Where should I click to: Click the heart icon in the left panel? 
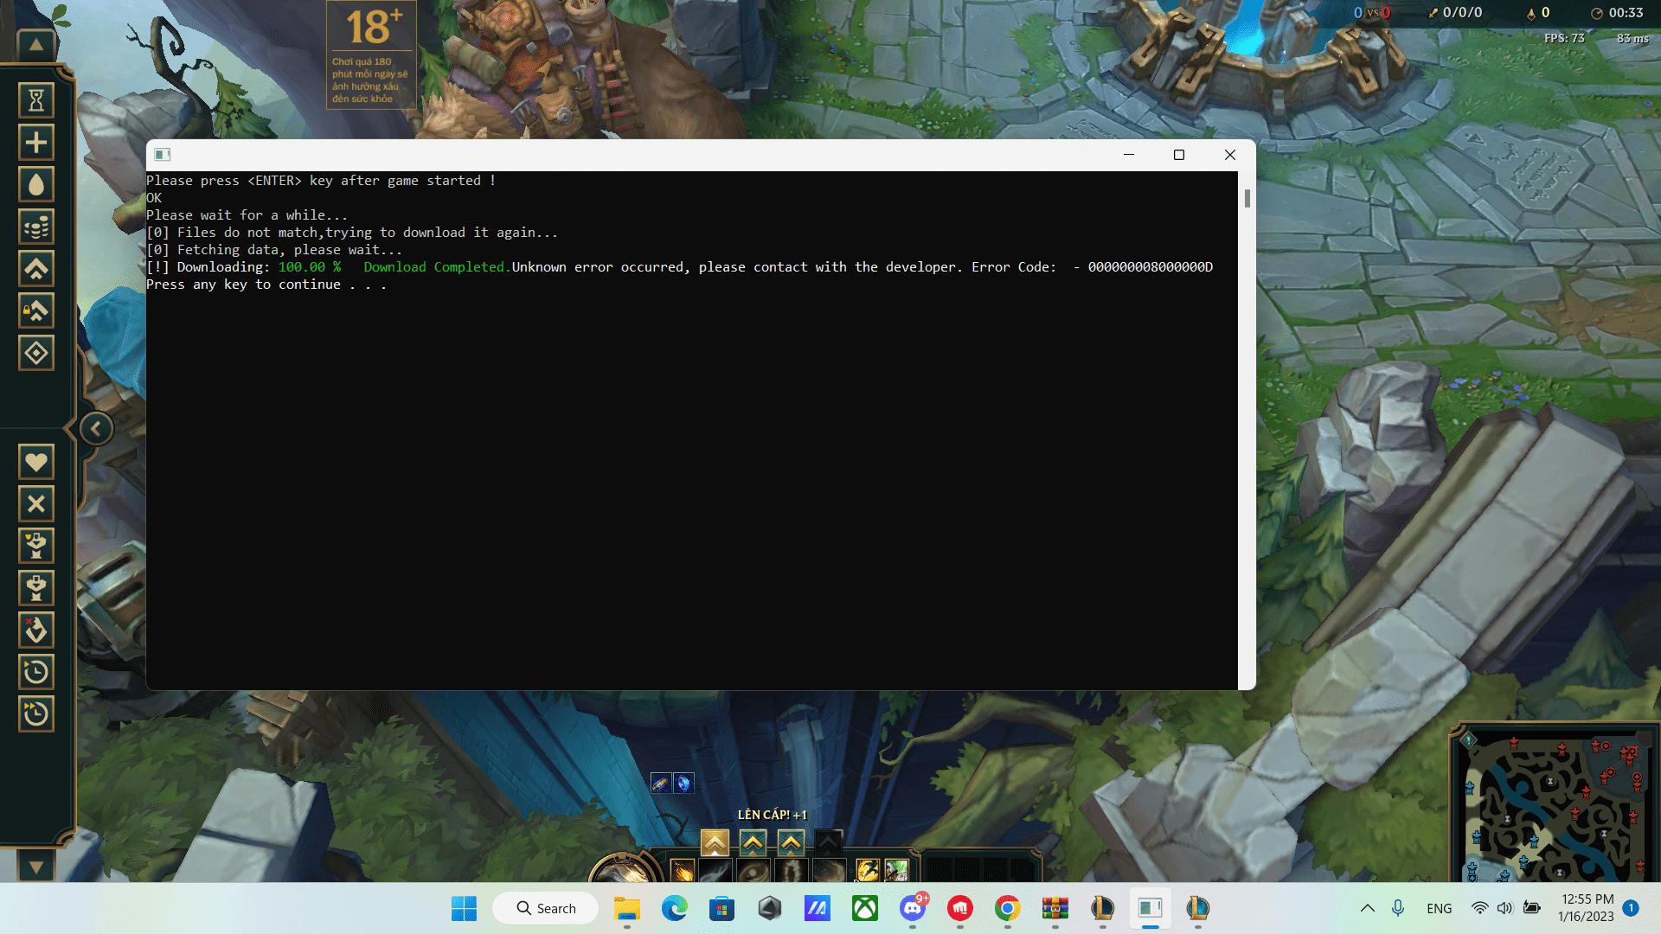(x=36, y=462)
